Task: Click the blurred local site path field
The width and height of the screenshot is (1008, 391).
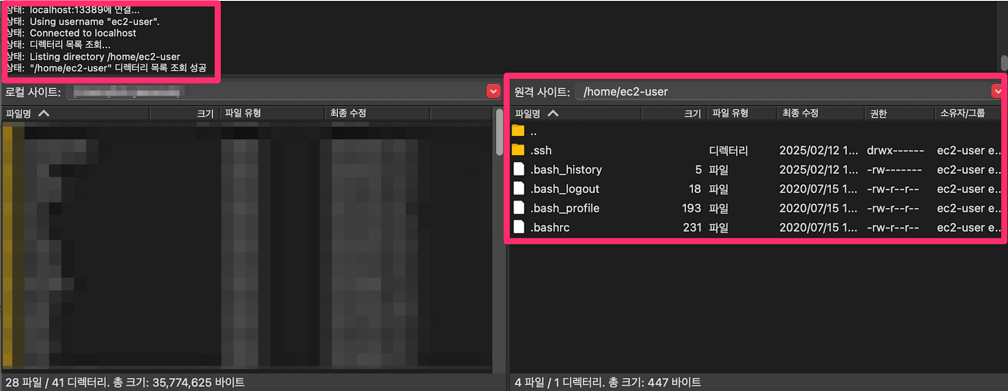Action: pyautogui.click(x=276, y=92)
